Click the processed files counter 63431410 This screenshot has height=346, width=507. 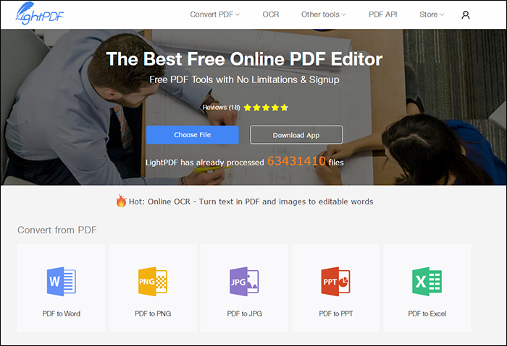point(296,161)
